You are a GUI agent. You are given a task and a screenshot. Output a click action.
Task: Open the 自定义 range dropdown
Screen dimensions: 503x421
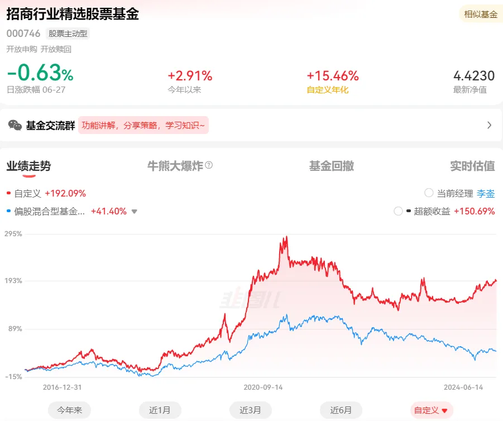click(432, 410)
